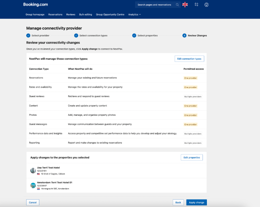
Task: Click the Review Changes step label
Action: coord(197,35)
